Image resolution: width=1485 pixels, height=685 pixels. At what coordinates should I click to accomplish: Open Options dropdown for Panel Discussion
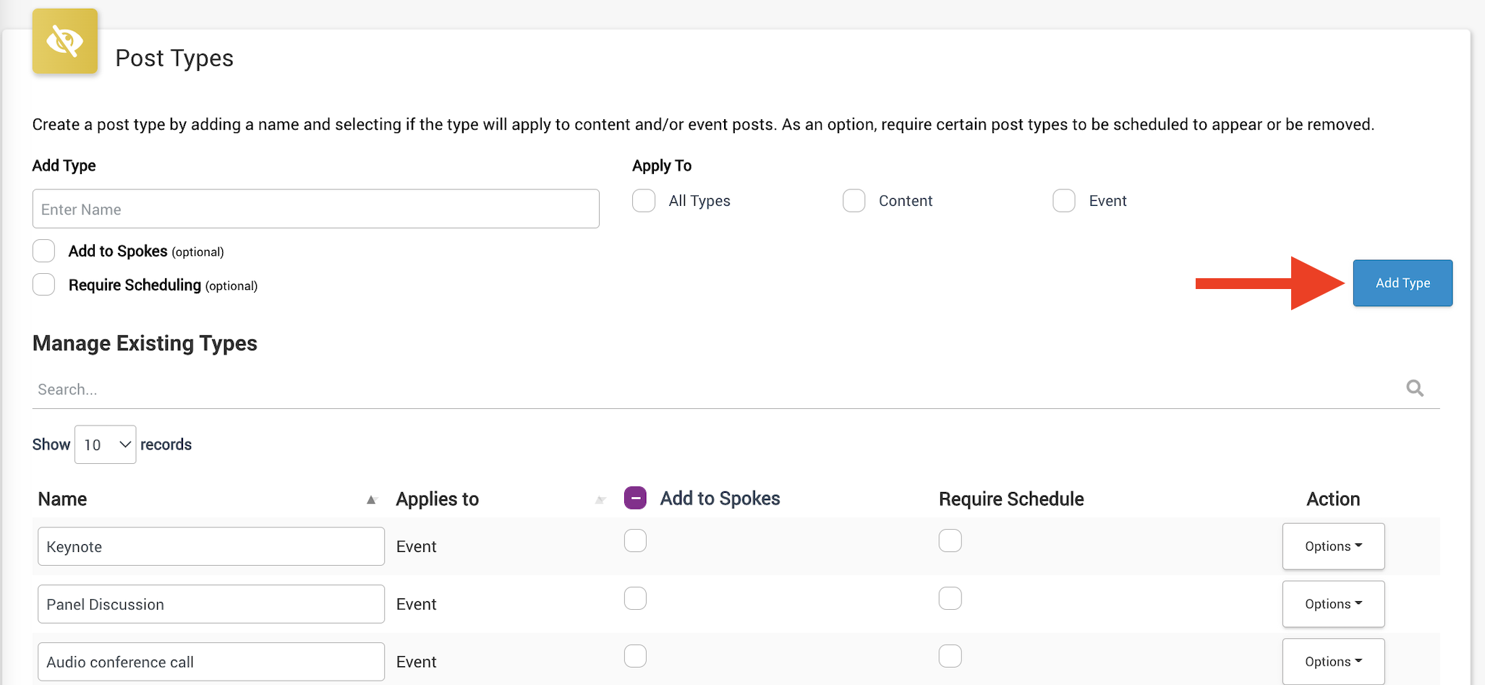click(1333, 604)
